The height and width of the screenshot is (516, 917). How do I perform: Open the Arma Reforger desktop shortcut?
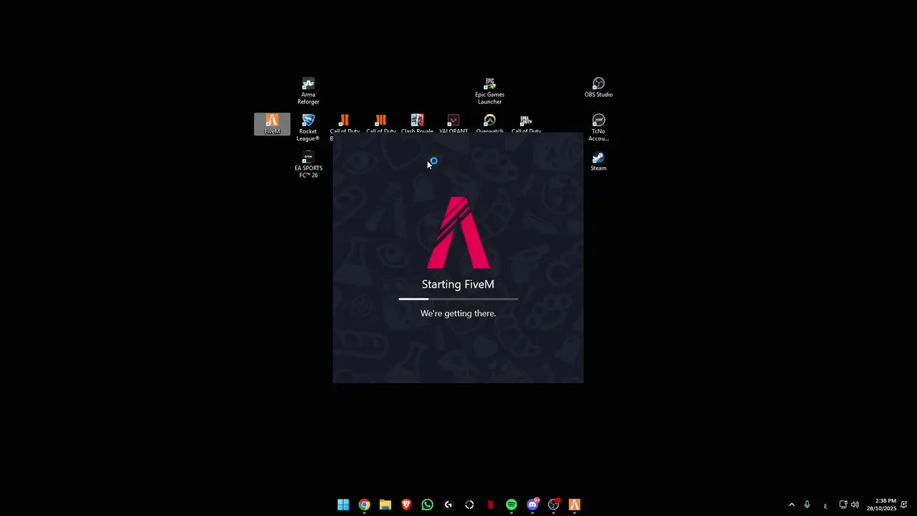tap(308, 91)
